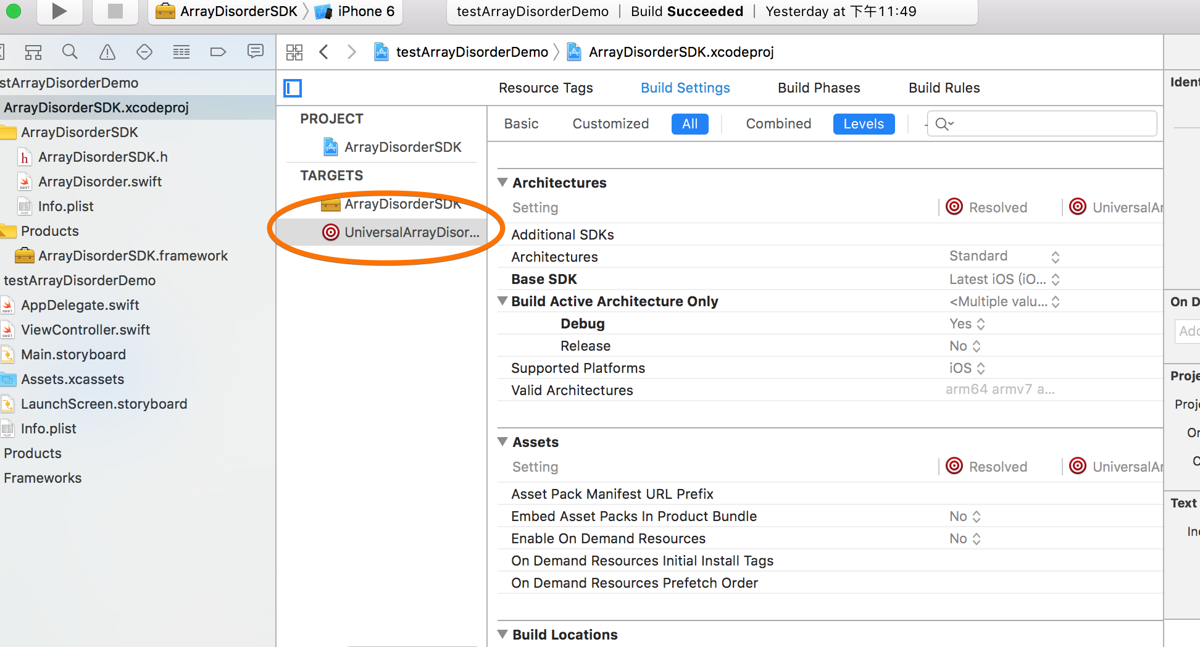Open the Report navigator speech-bubble icon
This screenshot has width=1200, height=647.
point(255,52)
